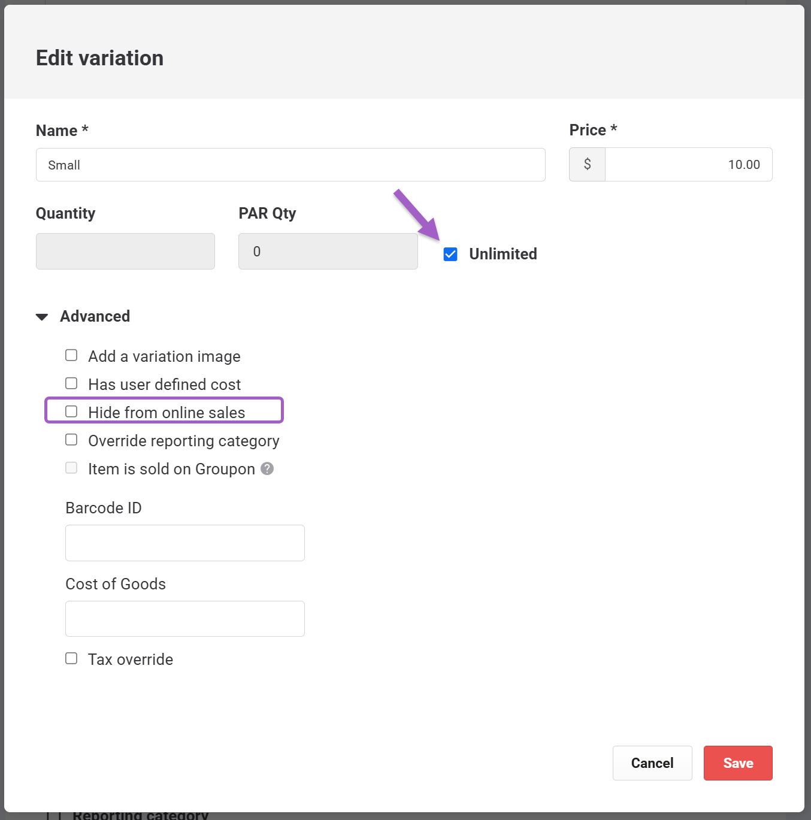
Task: Click the Cost of Goods input
Action: point(185,619)
